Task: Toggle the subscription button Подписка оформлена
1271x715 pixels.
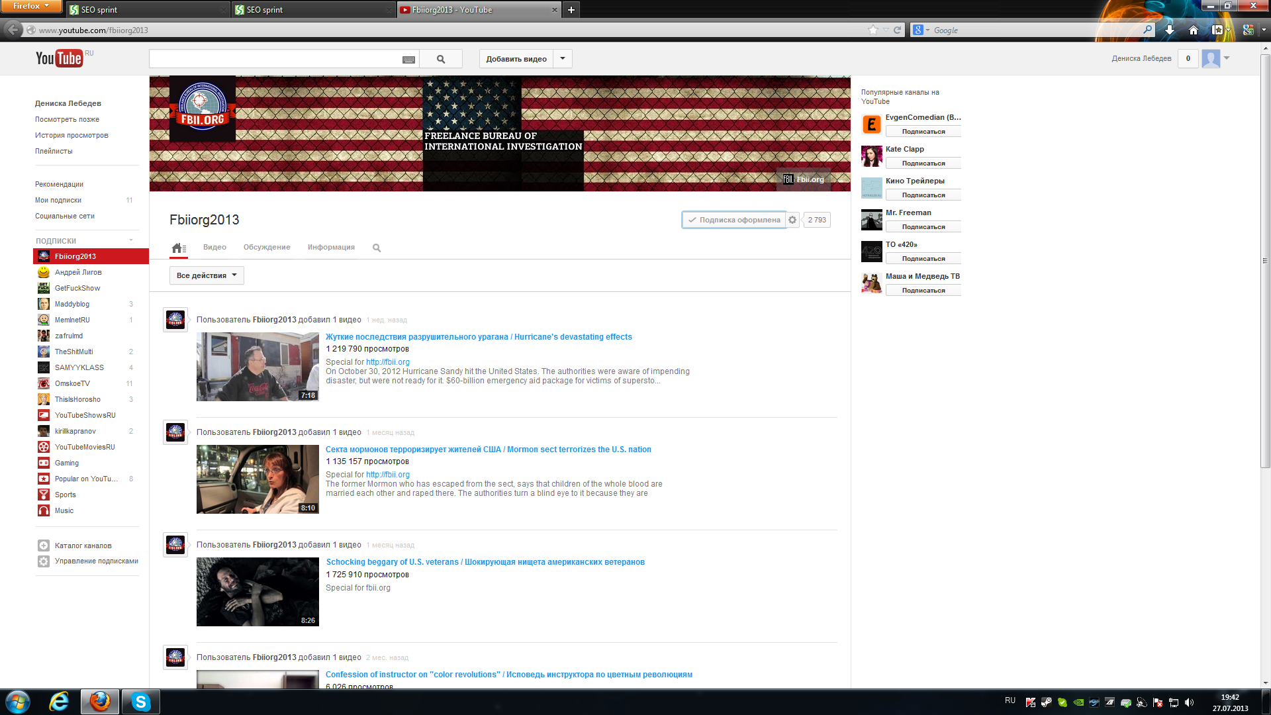Action: (x=733, y=220)
